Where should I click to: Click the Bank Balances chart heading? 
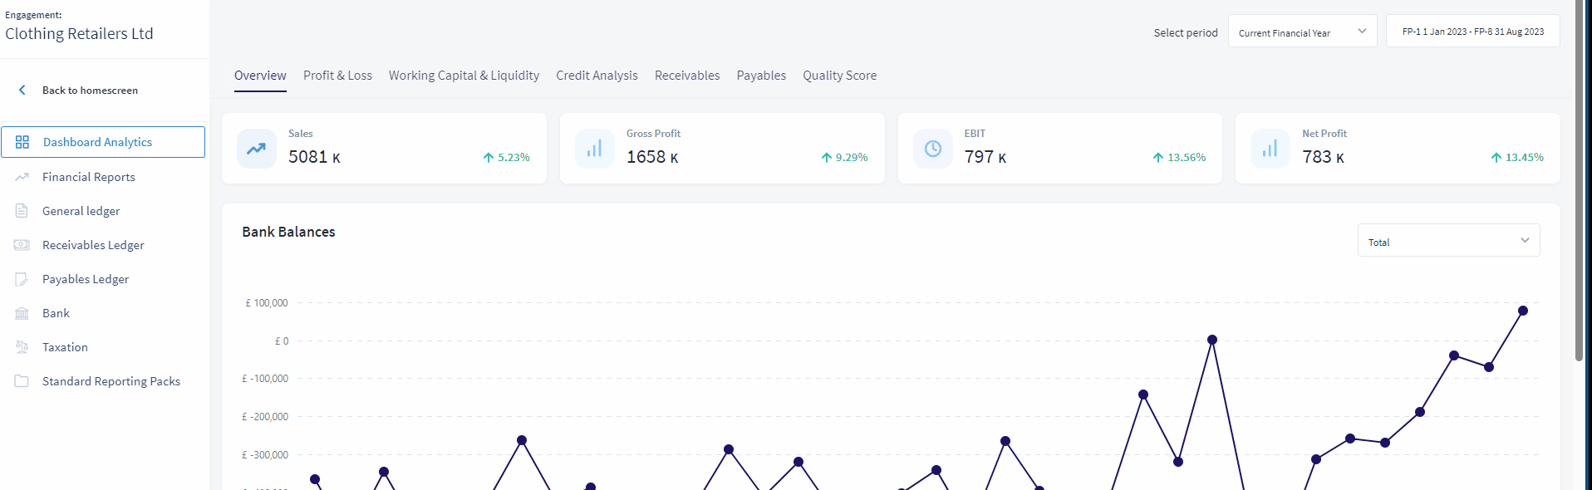288,232
